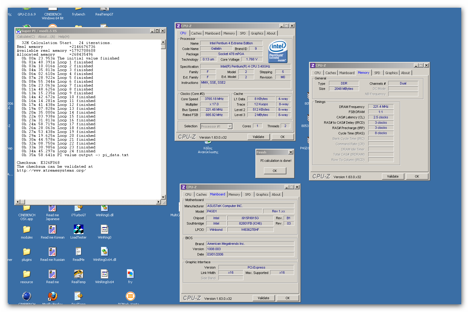The image size is (469, 312).
Task: Click Validate in the CPU tab window
Action: pos(258,137)
